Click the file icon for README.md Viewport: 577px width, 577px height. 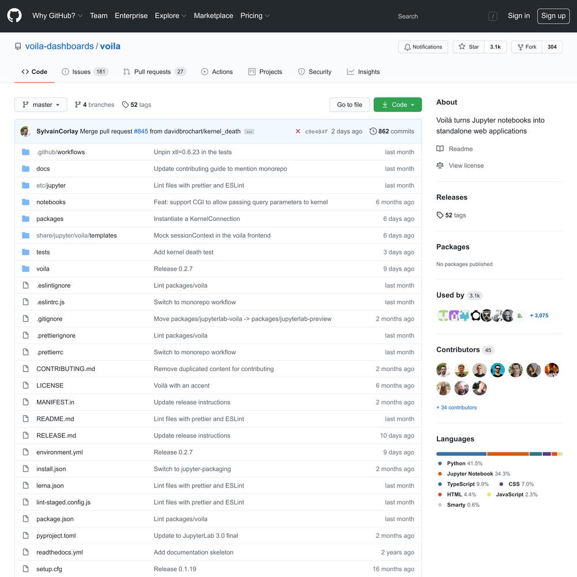point(25,419)
